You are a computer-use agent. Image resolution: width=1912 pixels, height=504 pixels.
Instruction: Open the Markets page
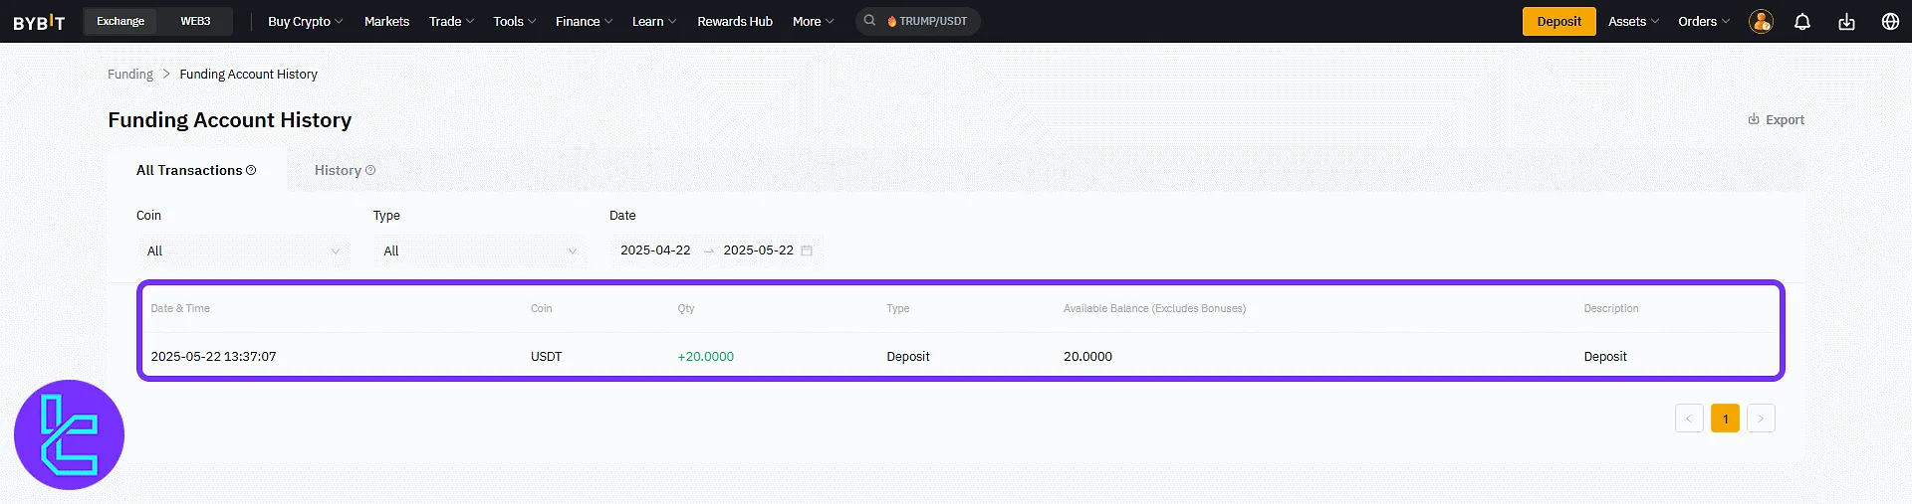(x=386, y=21)
